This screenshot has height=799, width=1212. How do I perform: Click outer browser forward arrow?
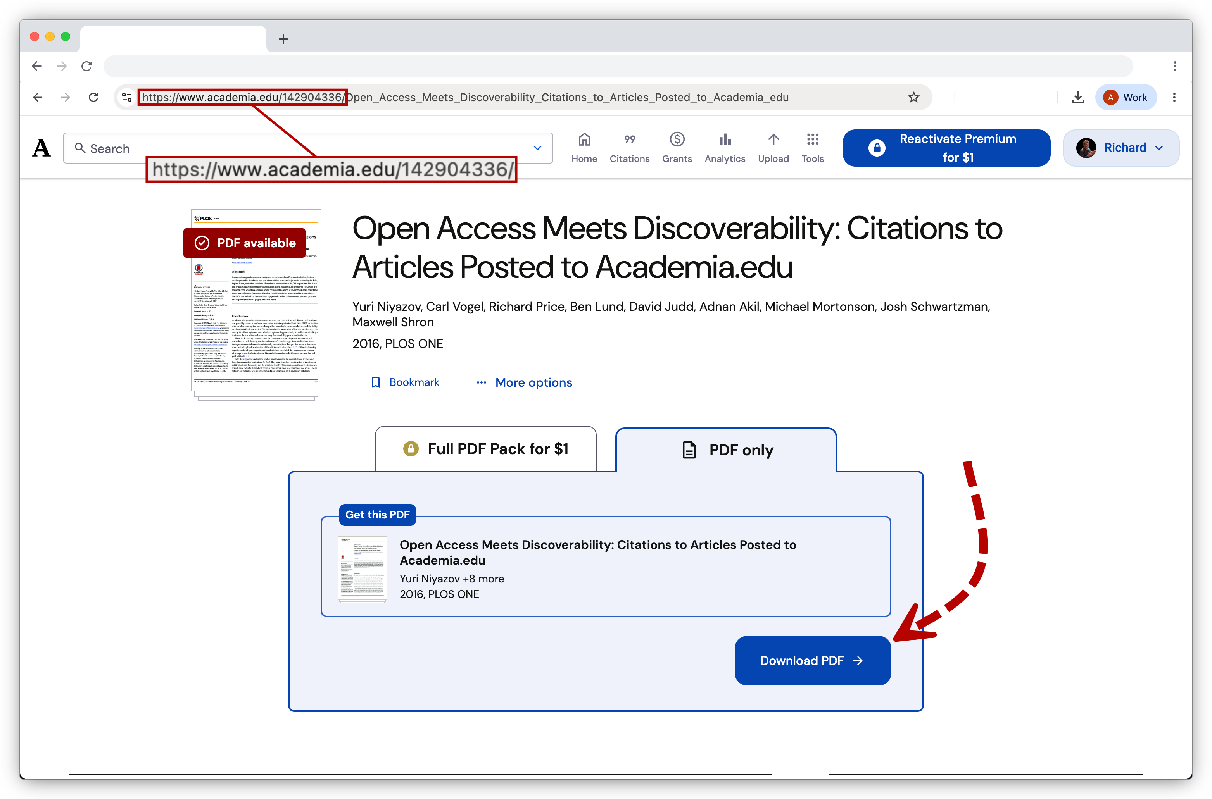pos(62,66)
